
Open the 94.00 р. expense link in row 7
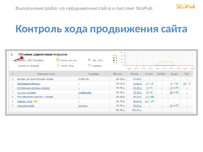pyautogui.click(x=138, y=106)
